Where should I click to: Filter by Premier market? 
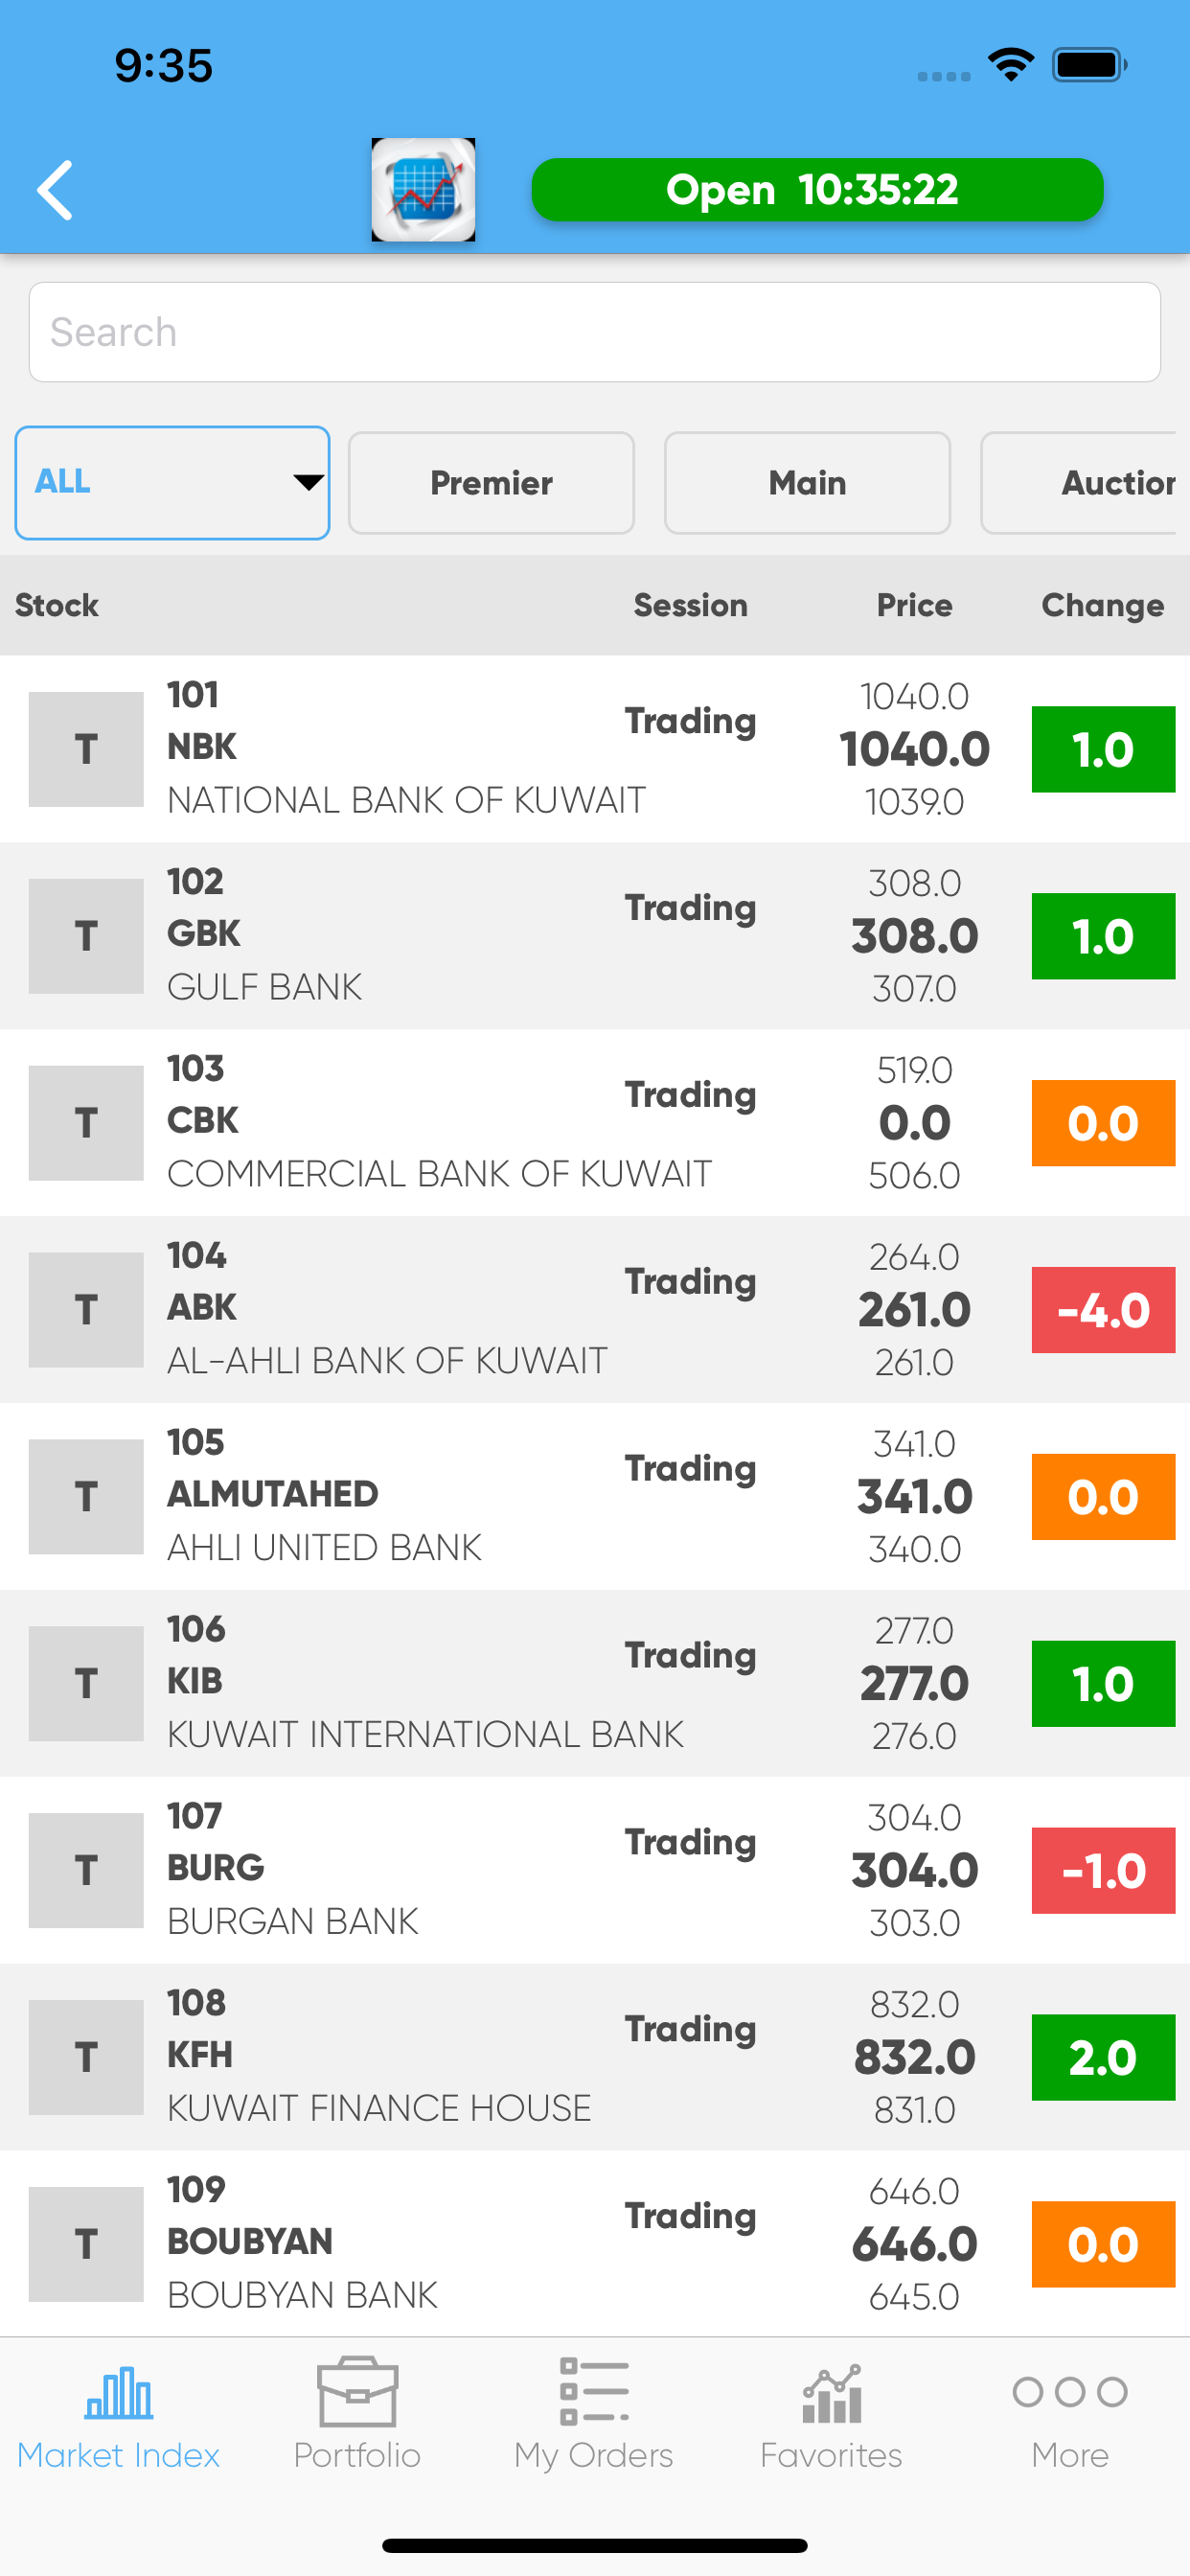pyautogui.click(x=491, y=483)
